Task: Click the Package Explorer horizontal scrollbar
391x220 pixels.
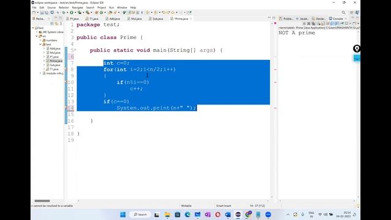Action: coord(42,201)
